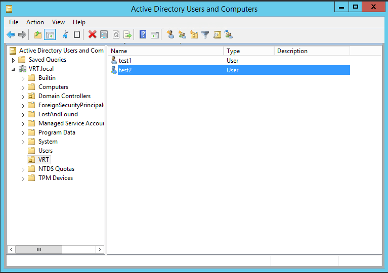
Task: Click tree pane scroll right arrow
Action: [x=100, y=250]
